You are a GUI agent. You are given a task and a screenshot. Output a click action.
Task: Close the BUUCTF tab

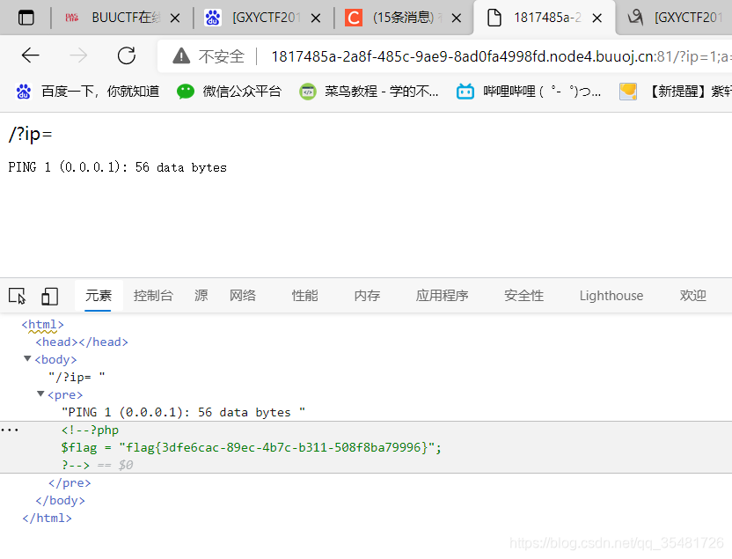click(x=175, y=18)
